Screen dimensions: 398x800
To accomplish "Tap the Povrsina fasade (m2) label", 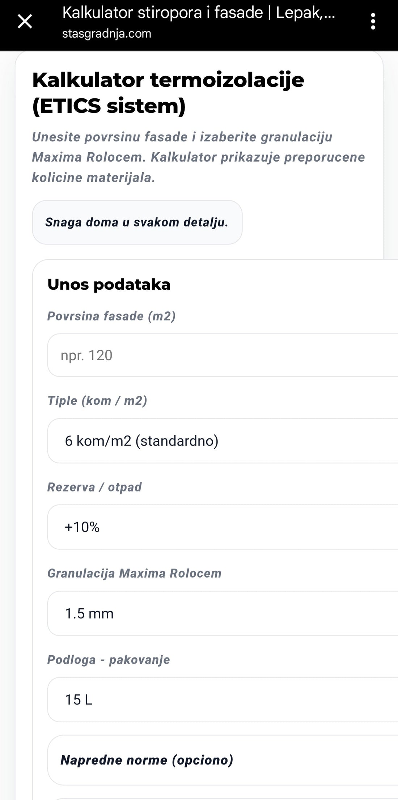I will 112,316.
